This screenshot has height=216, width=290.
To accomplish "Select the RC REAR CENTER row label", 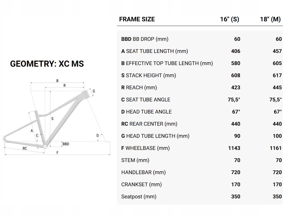I will click(149, 124).
